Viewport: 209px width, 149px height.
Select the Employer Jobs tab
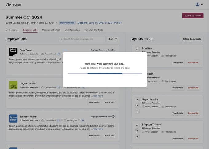(30, 30)
